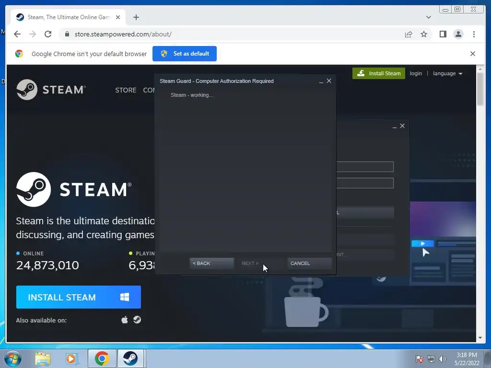
Task: Open the volume speaker tray icon
Action: [x=442, y=359]
